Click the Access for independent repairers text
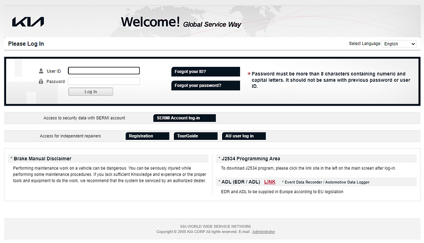 coord(71,136)
